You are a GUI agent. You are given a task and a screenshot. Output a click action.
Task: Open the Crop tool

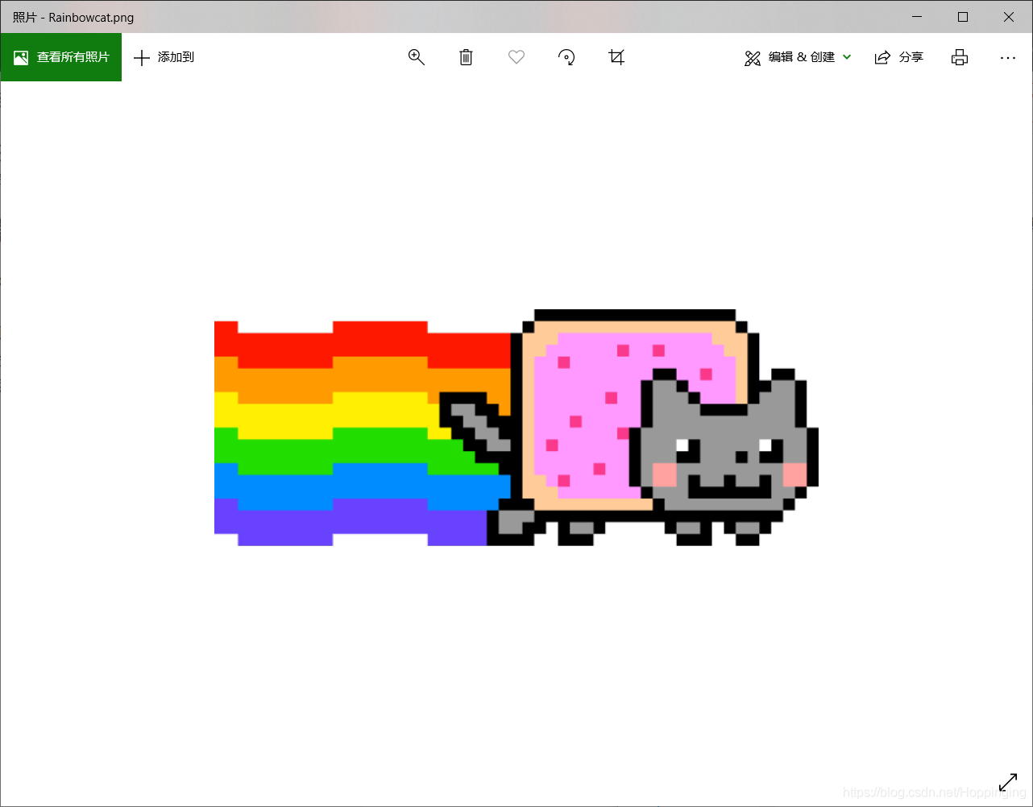pos(616,57)
